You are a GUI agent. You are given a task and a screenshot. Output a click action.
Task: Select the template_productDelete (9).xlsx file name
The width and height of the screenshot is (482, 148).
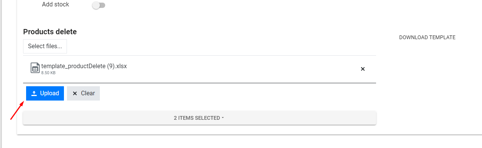(x=84, y=66)
